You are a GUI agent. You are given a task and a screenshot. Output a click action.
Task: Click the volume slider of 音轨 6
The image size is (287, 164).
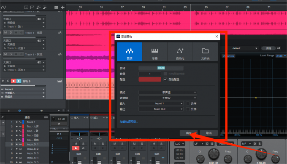(x=23, y=86)
